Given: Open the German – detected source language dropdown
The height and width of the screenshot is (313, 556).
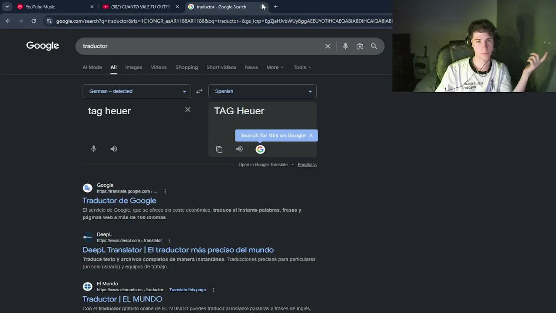Looking at the screenshot, I should [136, 91].
